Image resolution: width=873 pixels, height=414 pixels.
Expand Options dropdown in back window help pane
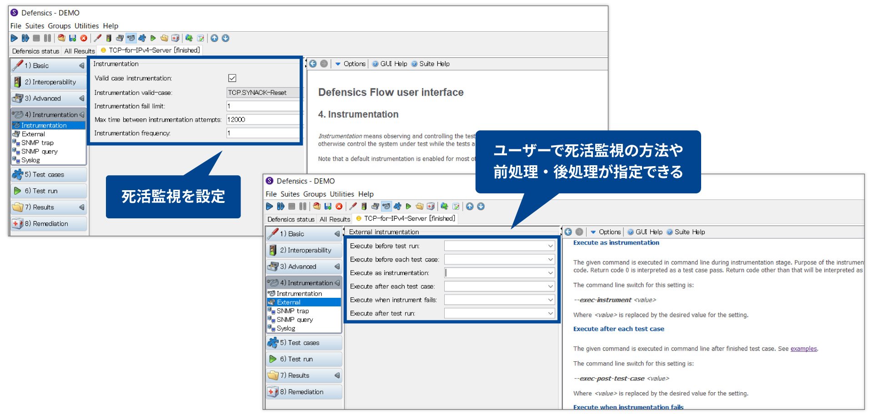(351, 64)
